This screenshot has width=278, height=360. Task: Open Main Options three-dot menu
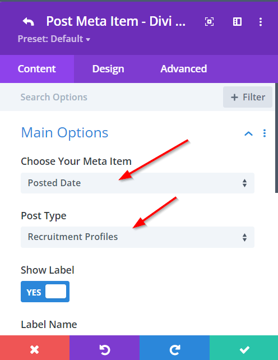265,133
